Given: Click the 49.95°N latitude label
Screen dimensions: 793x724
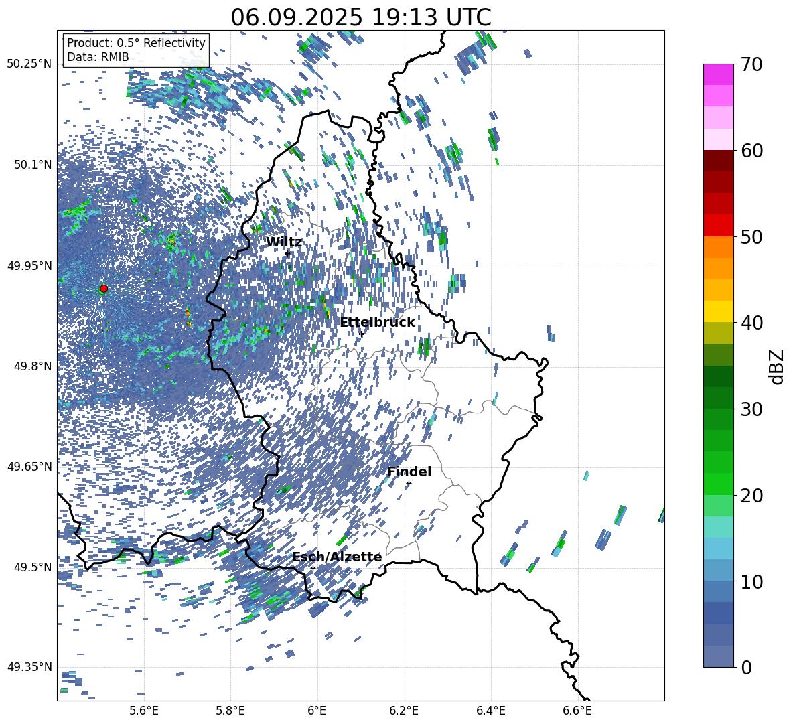Looking at the screenshot, I should coord(29,266).
